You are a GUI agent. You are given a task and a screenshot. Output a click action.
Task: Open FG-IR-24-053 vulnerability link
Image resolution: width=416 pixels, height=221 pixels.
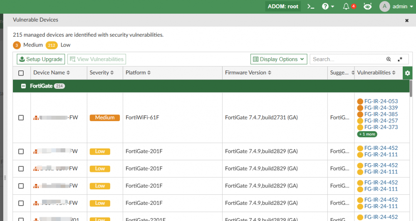[x=381, y=102]
